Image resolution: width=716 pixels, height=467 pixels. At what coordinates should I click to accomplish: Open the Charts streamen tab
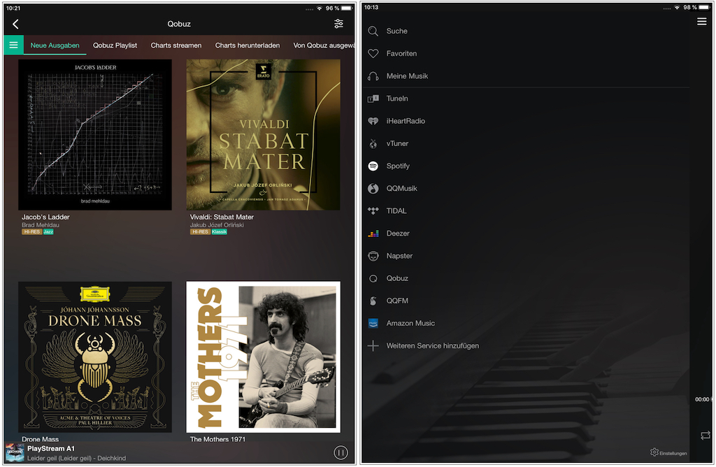(x=176, y=45)
